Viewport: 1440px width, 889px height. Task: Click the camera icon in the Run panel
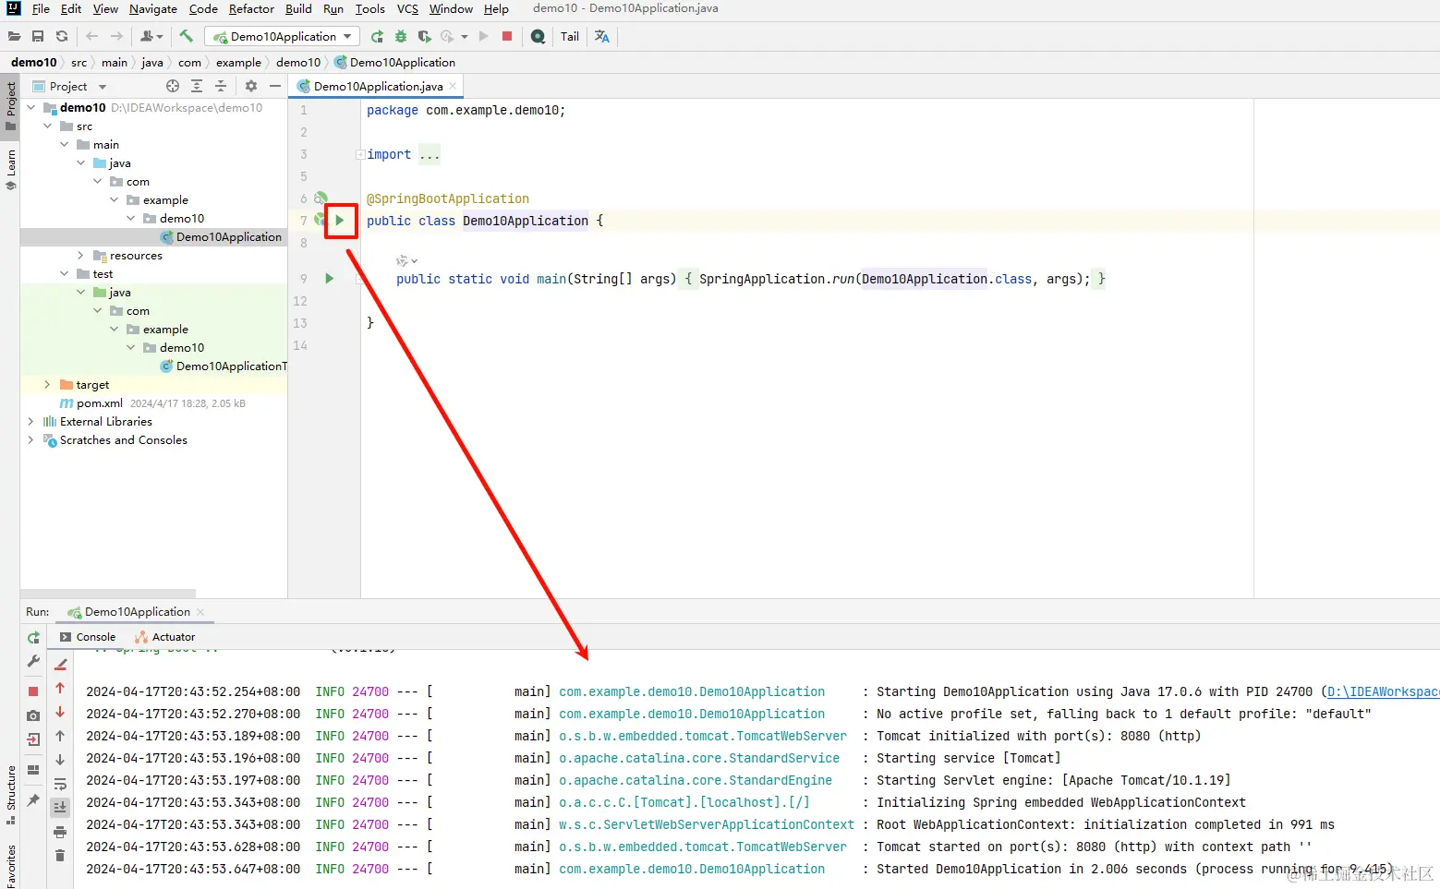pos(33,715)
